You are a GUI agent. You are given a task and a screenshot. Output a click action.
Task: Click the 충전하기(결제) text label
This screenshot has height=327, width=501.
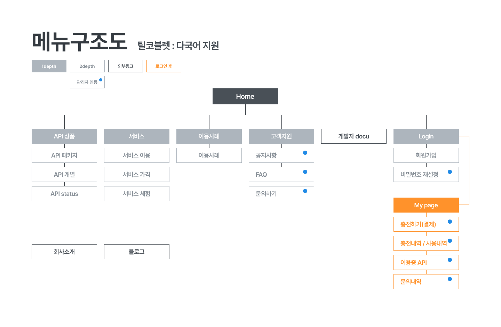418,224
